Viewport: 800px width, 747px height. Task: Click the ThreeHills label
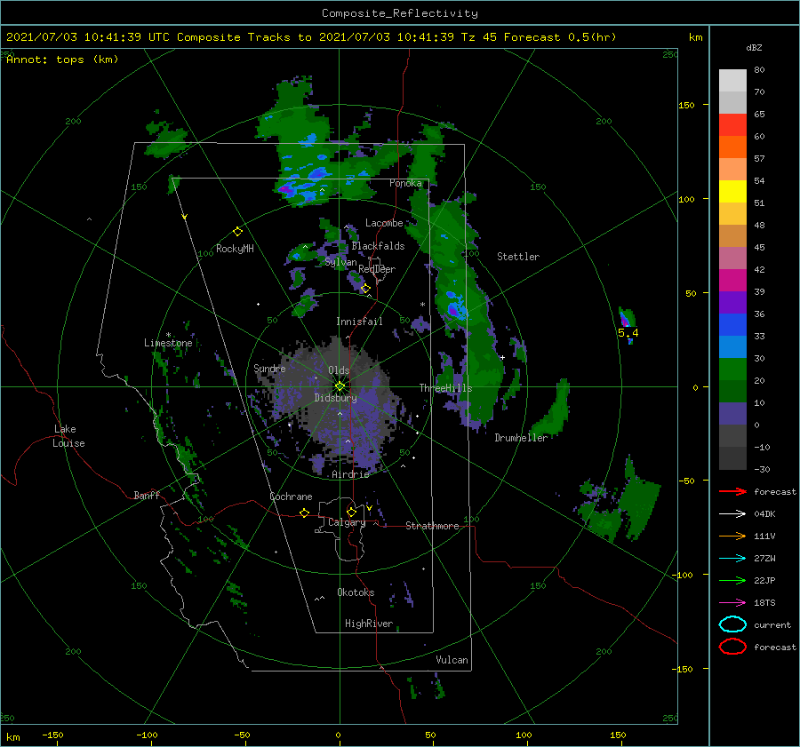click(x=446, y=388)
